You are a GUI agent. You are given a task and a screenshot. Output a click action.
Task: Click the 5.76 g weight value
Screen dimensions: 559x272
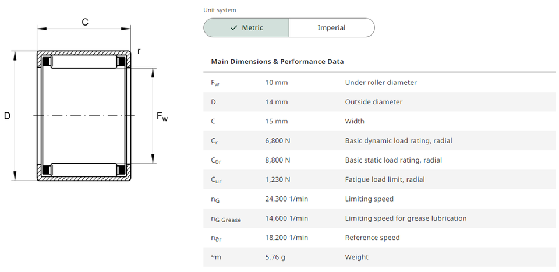point(275,257)
